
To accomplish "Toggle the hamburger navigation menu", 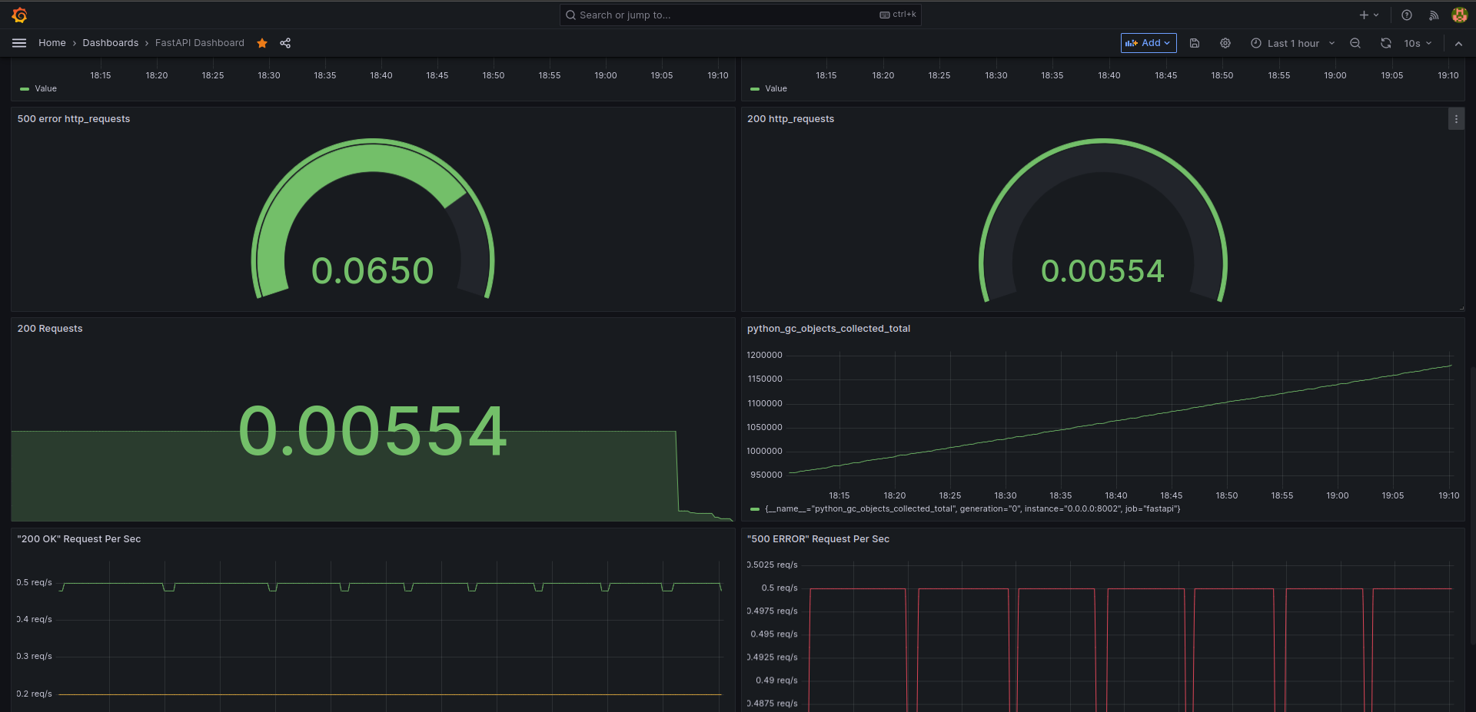I will [x=19, y=43].
